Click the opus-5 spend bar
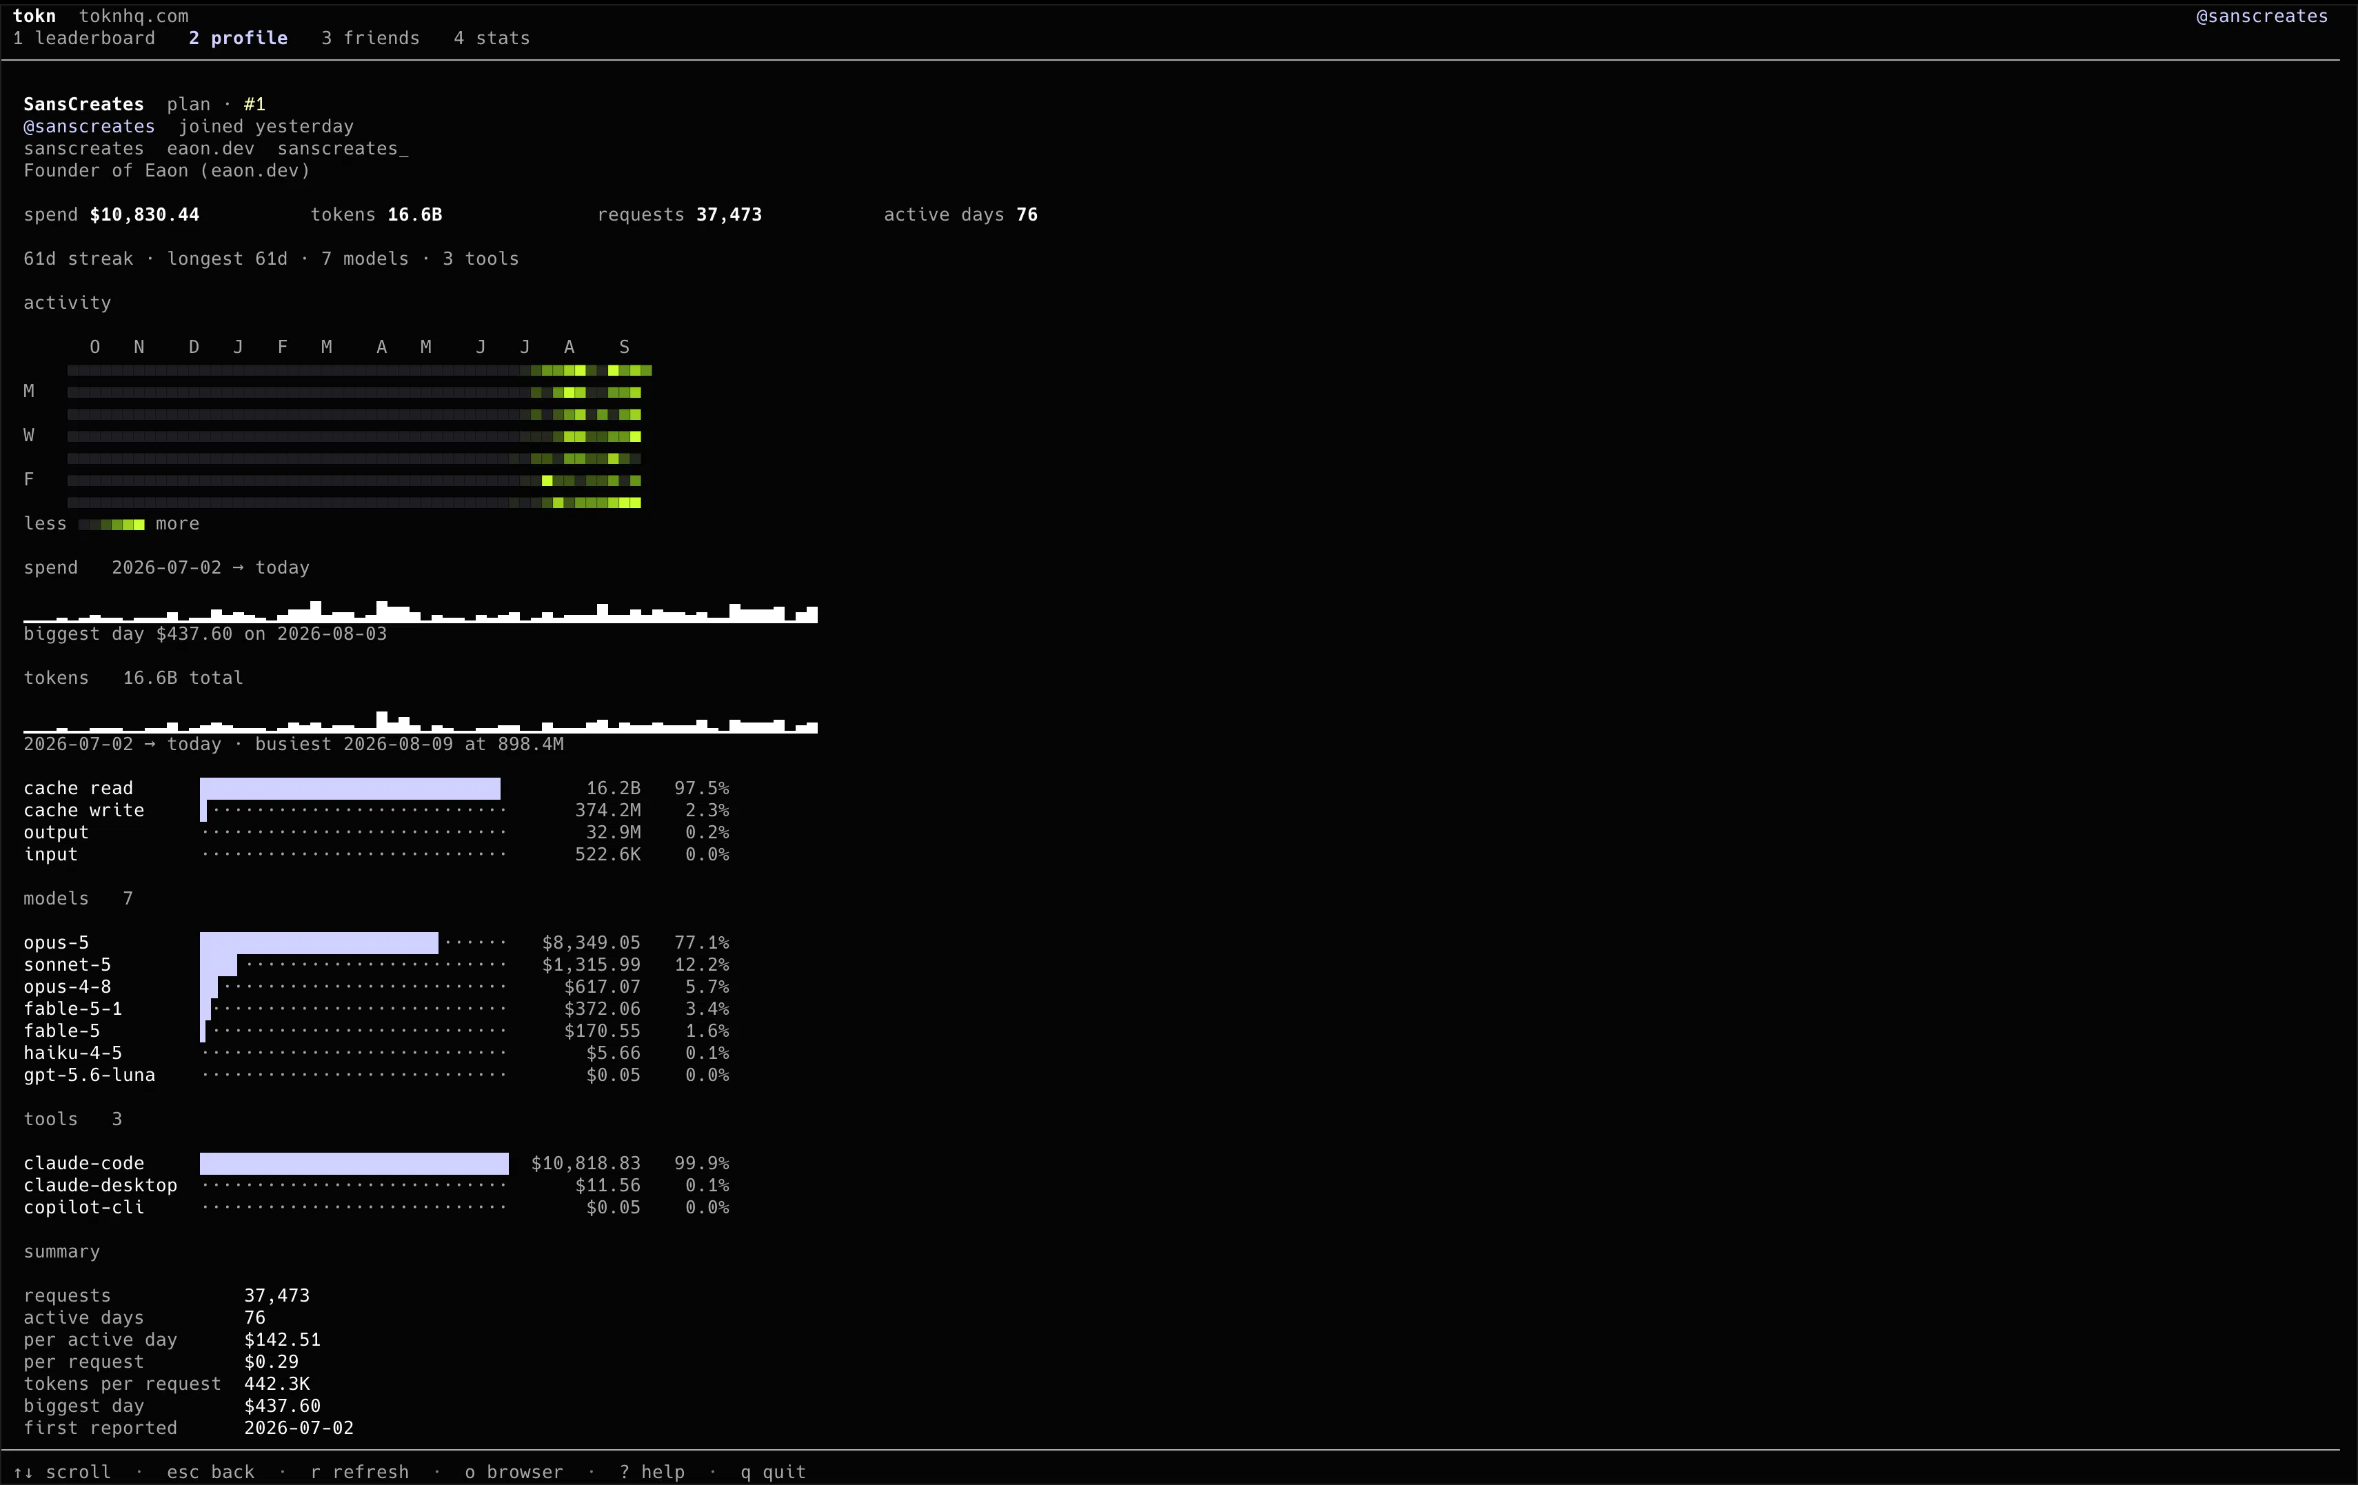Screen dimensions: 2358x1485 [319, 942]
